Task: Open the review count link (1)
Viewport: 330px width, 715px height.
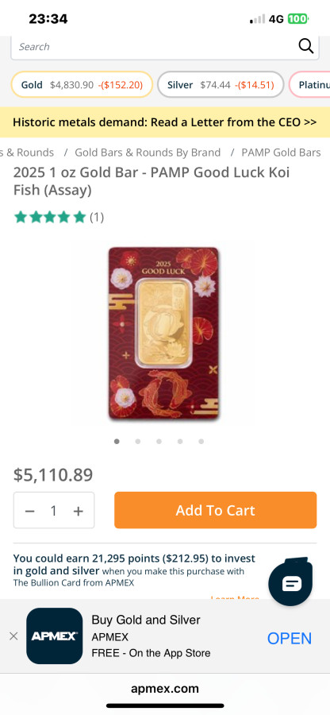Action: pyautogui.click(x=97, y=217)
